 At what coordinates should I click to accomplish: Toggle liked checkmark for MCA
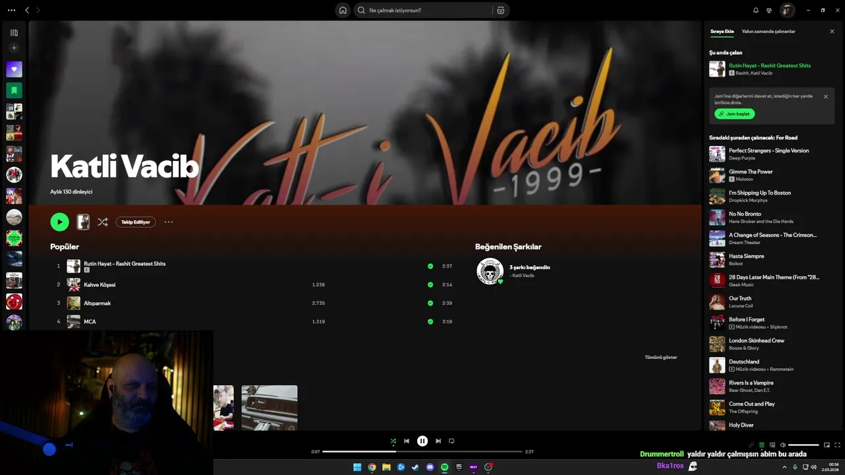tap(430, 321)
